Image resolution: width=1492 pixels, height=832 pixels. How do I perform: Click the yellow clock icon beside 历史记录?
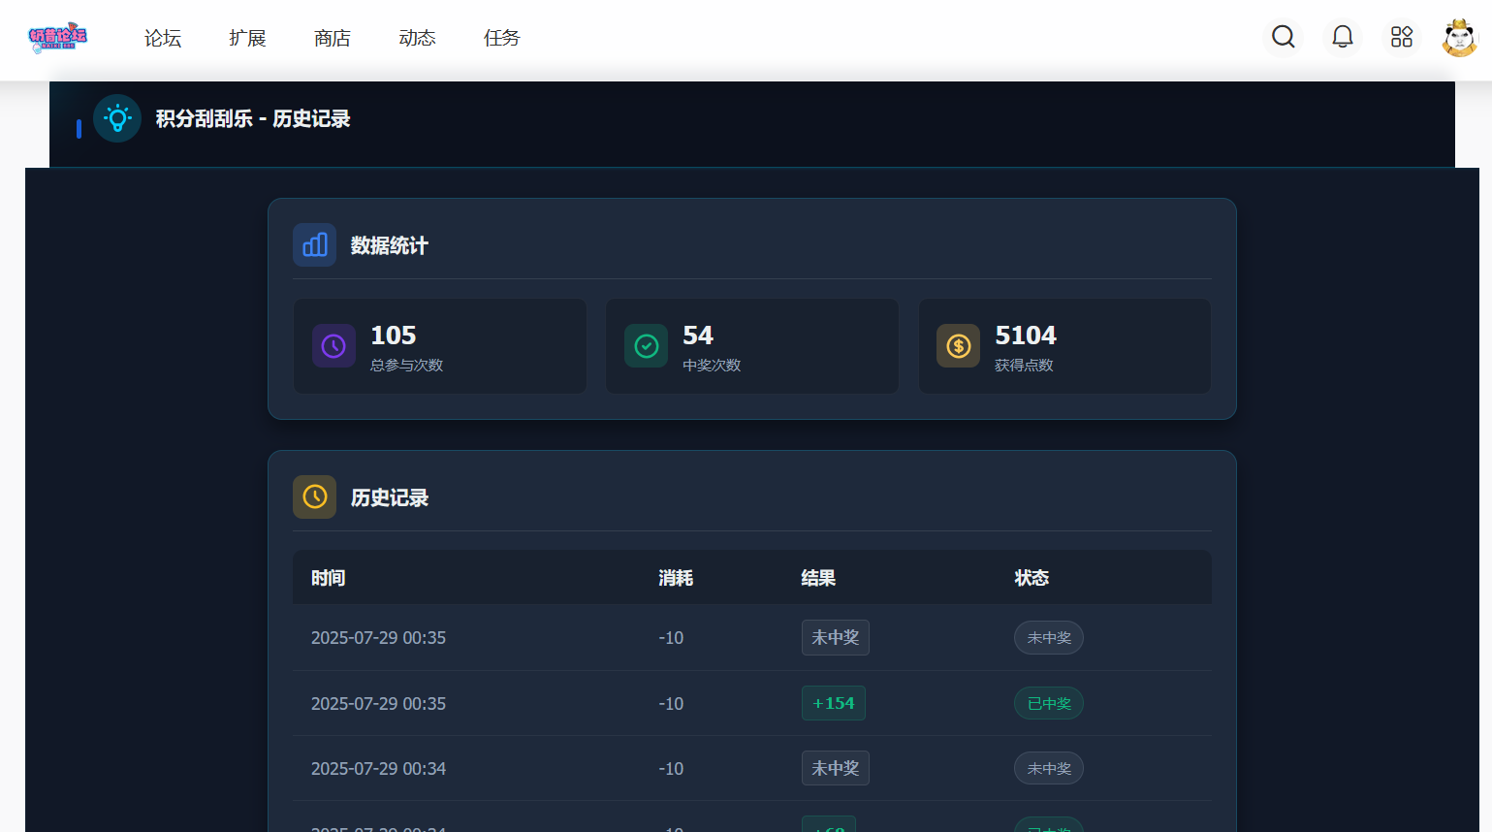tap(315, 497)
